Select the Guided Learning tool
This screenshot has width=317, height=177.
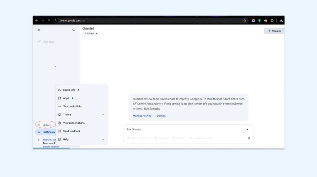tap(201, 138)
